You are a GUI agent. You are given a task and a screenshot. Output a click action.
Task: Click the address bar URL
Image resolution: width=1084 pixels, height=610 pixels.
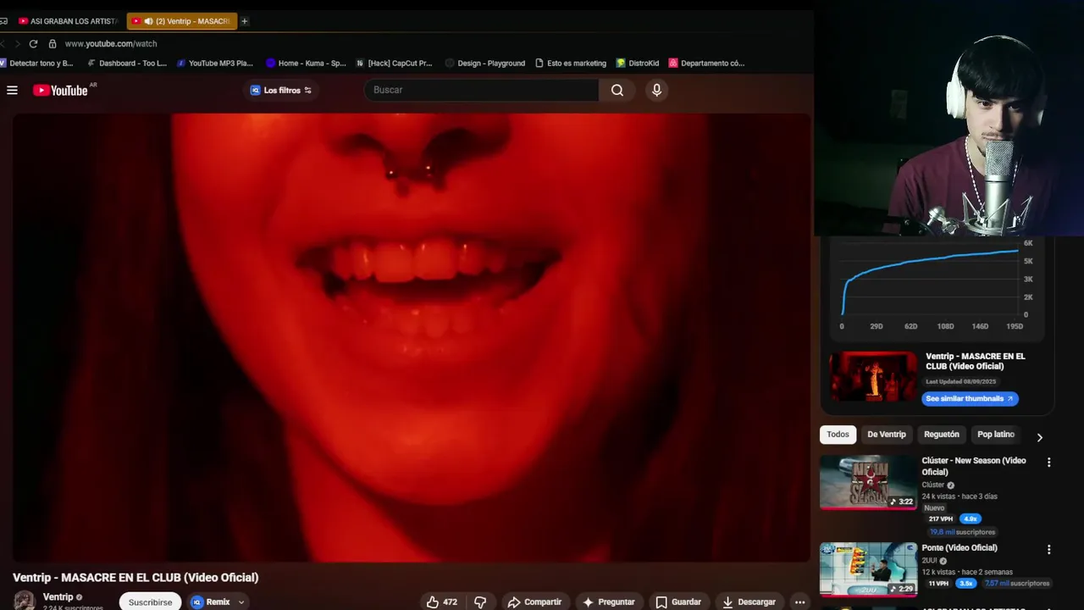[111, 43]
